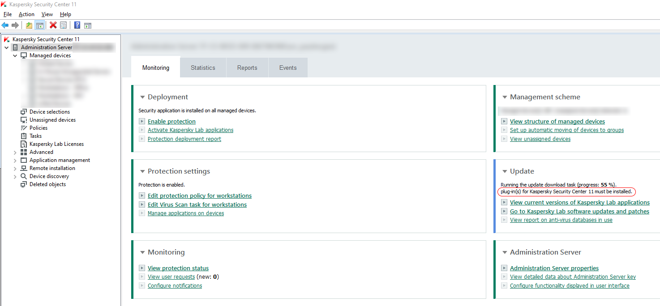
Task: Open Set up automatic moving of devices link
Action: point(567,130)
